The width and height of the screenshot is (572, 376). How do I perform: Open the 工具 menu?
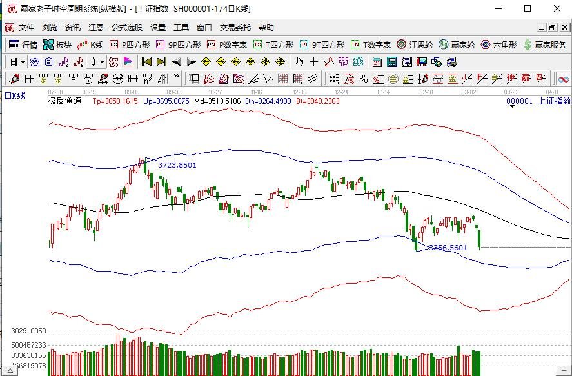click(x=181, y=27)
